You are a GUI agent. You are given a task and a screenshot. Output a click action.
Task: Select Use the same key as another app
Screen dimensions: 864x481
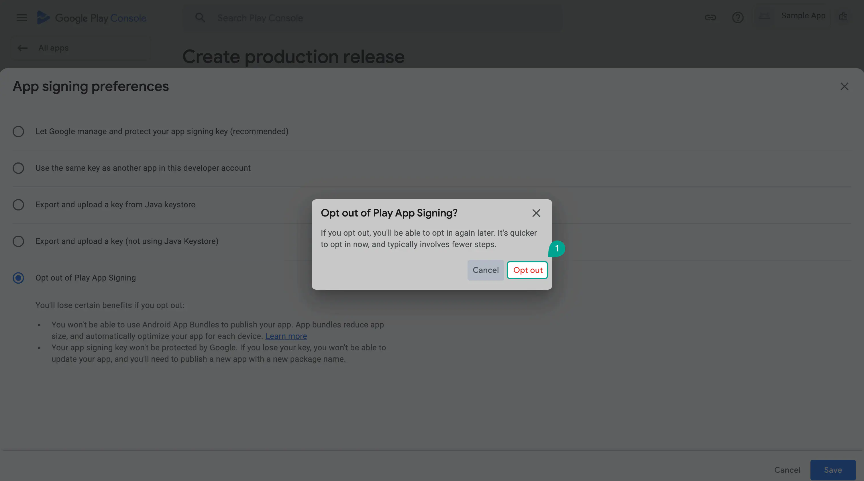[18, 168]
